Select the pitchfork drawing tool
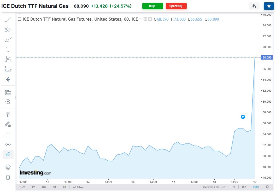276x192 pixels. (8, 30)
